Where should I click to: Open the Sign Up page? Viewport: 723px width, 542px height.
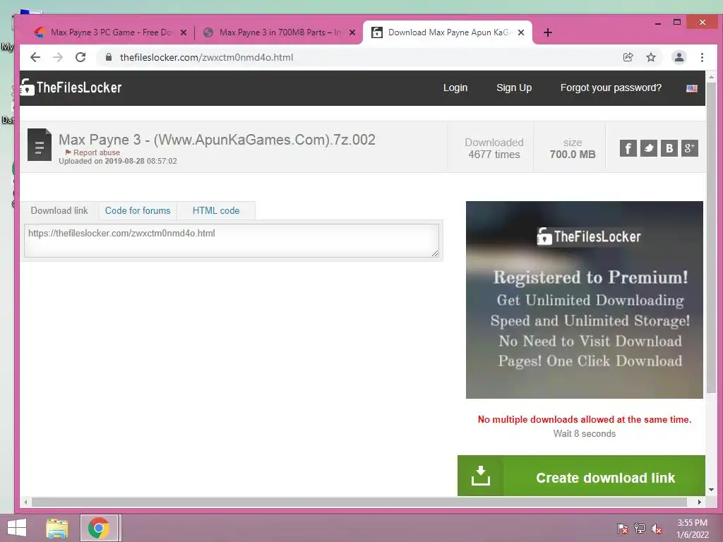pos(514,88)
